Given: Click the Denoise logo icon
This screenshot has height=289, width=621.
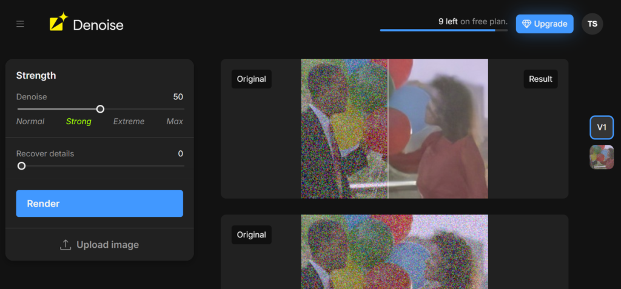Looking at the screenshot, I should (59, 22).
